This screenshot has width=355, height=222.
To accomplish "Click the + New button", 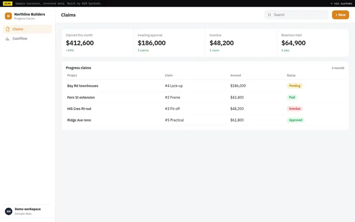I will (340, 15).
